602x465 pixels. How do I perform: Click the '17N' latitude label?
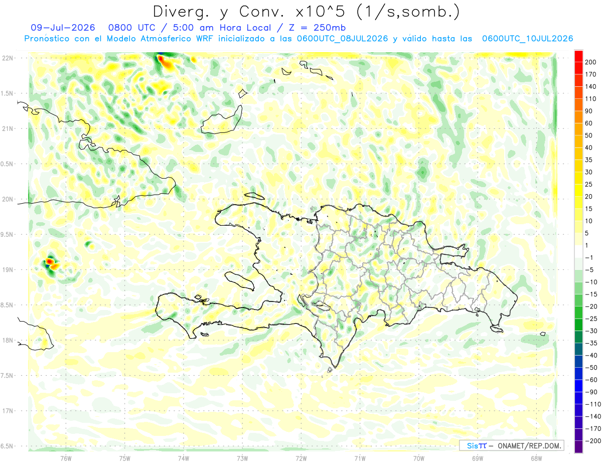click(x=8, y=411)
